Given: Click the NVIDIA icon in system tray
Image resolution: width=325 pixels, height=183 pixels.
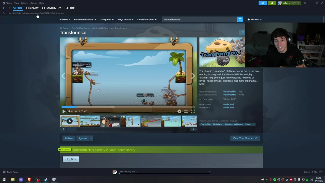Looking at the screenshot, I should [266, 180].
